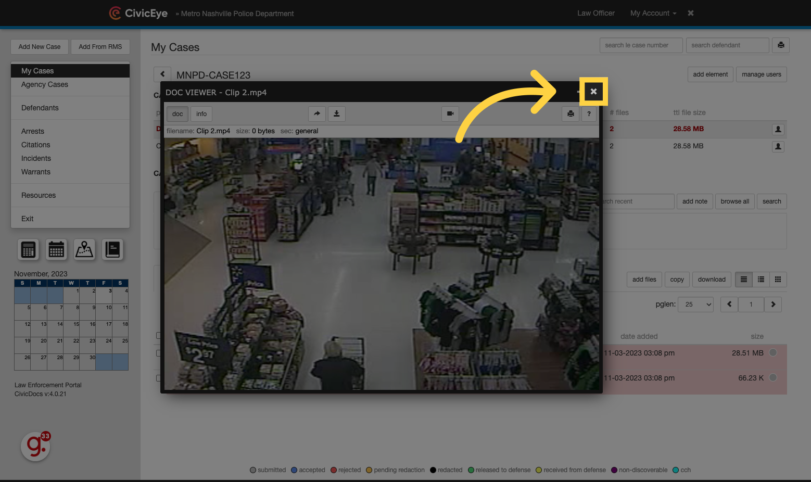Image resolution: width=811 pixels, height=482 pixels.
Task: Click the user icon in first 28.58 MB row
Action: pyautogui.click(x=778, y=129)
